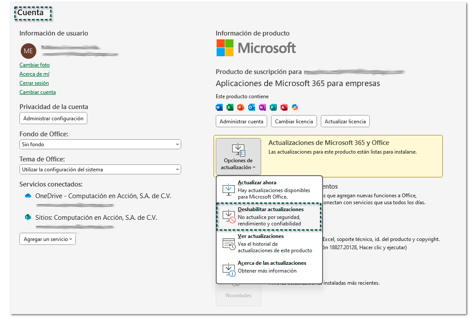Click the Microsoft logo
The height and width of the screenshot is (318, 470).
pyautogui.click(x=256, y=48)
